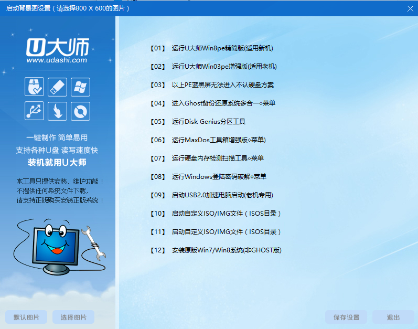The height and width of the screenshot is (329, 418).
Task: Click the 默认图片 button
Action: [26, 317]
